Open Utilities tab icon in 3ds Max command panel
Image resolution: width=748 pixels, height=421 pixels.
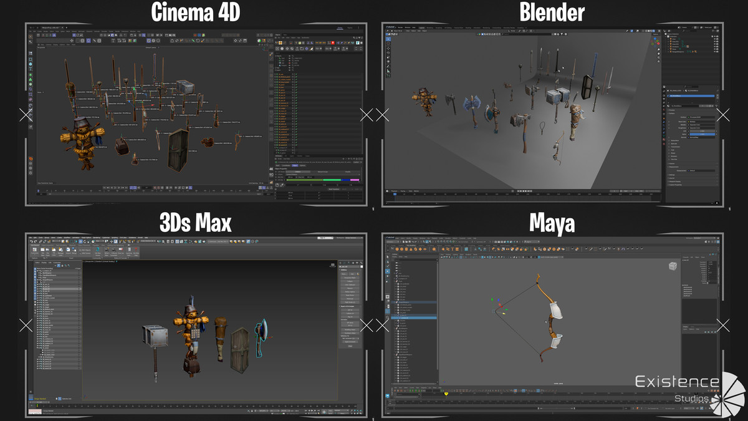[361, 263]
